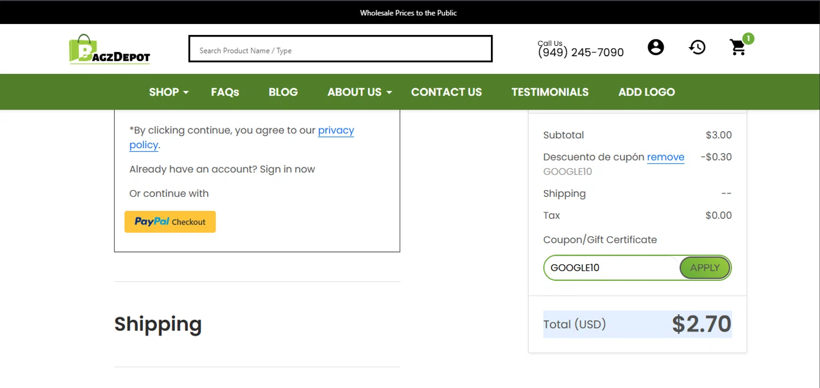
Task: Click Sign in now text
Action: coord(287,169)
